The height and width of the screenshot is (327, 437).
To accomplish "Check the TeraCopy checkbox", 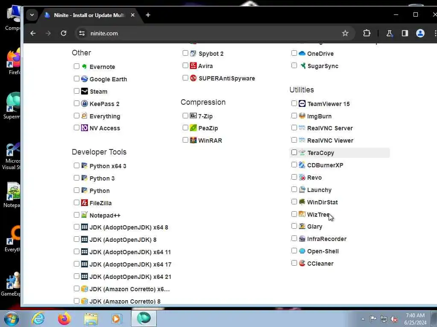I will (x=294, y=152).
